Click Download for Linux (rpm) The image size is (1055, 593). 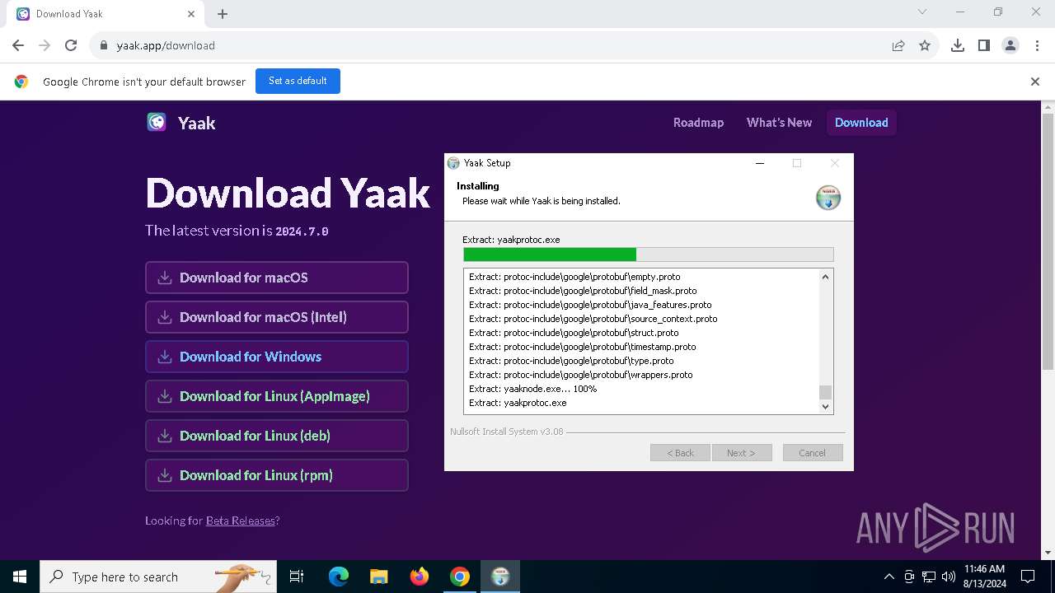coord(277,475)
